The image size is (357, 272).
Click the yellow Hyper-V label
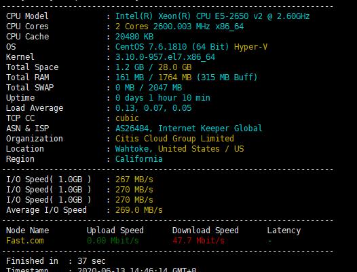pos(250,47)
